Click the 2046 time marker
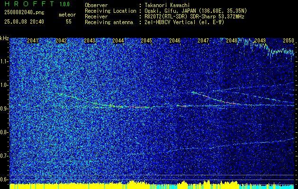This screenshot has height=189, width=298. click(x=175, y=40)
